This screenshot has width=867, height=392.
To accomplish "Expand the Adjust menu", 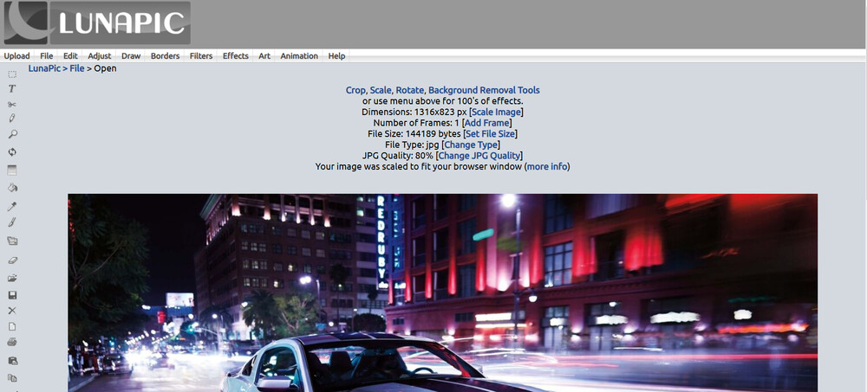I will click(100, 56).
